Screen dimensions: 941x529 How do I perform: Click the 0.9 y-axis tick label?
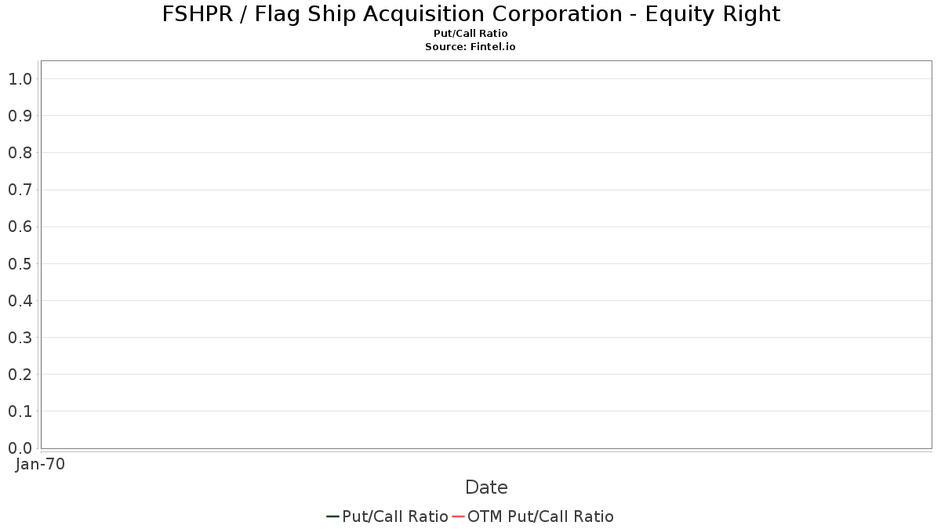pyautogui.click(x=20, y=116)
